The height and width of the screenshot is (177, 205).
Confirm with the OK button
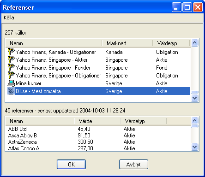pyautogui.click(x=71, y=165)
